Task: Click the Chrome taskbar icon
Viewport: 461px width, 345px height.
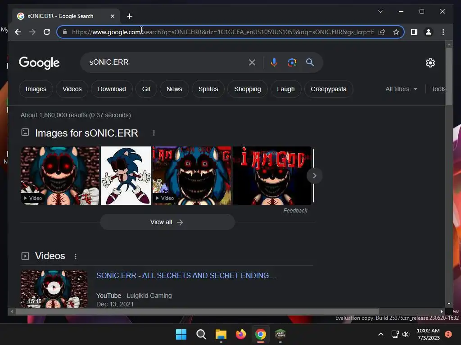Action: tap(261, 334)
